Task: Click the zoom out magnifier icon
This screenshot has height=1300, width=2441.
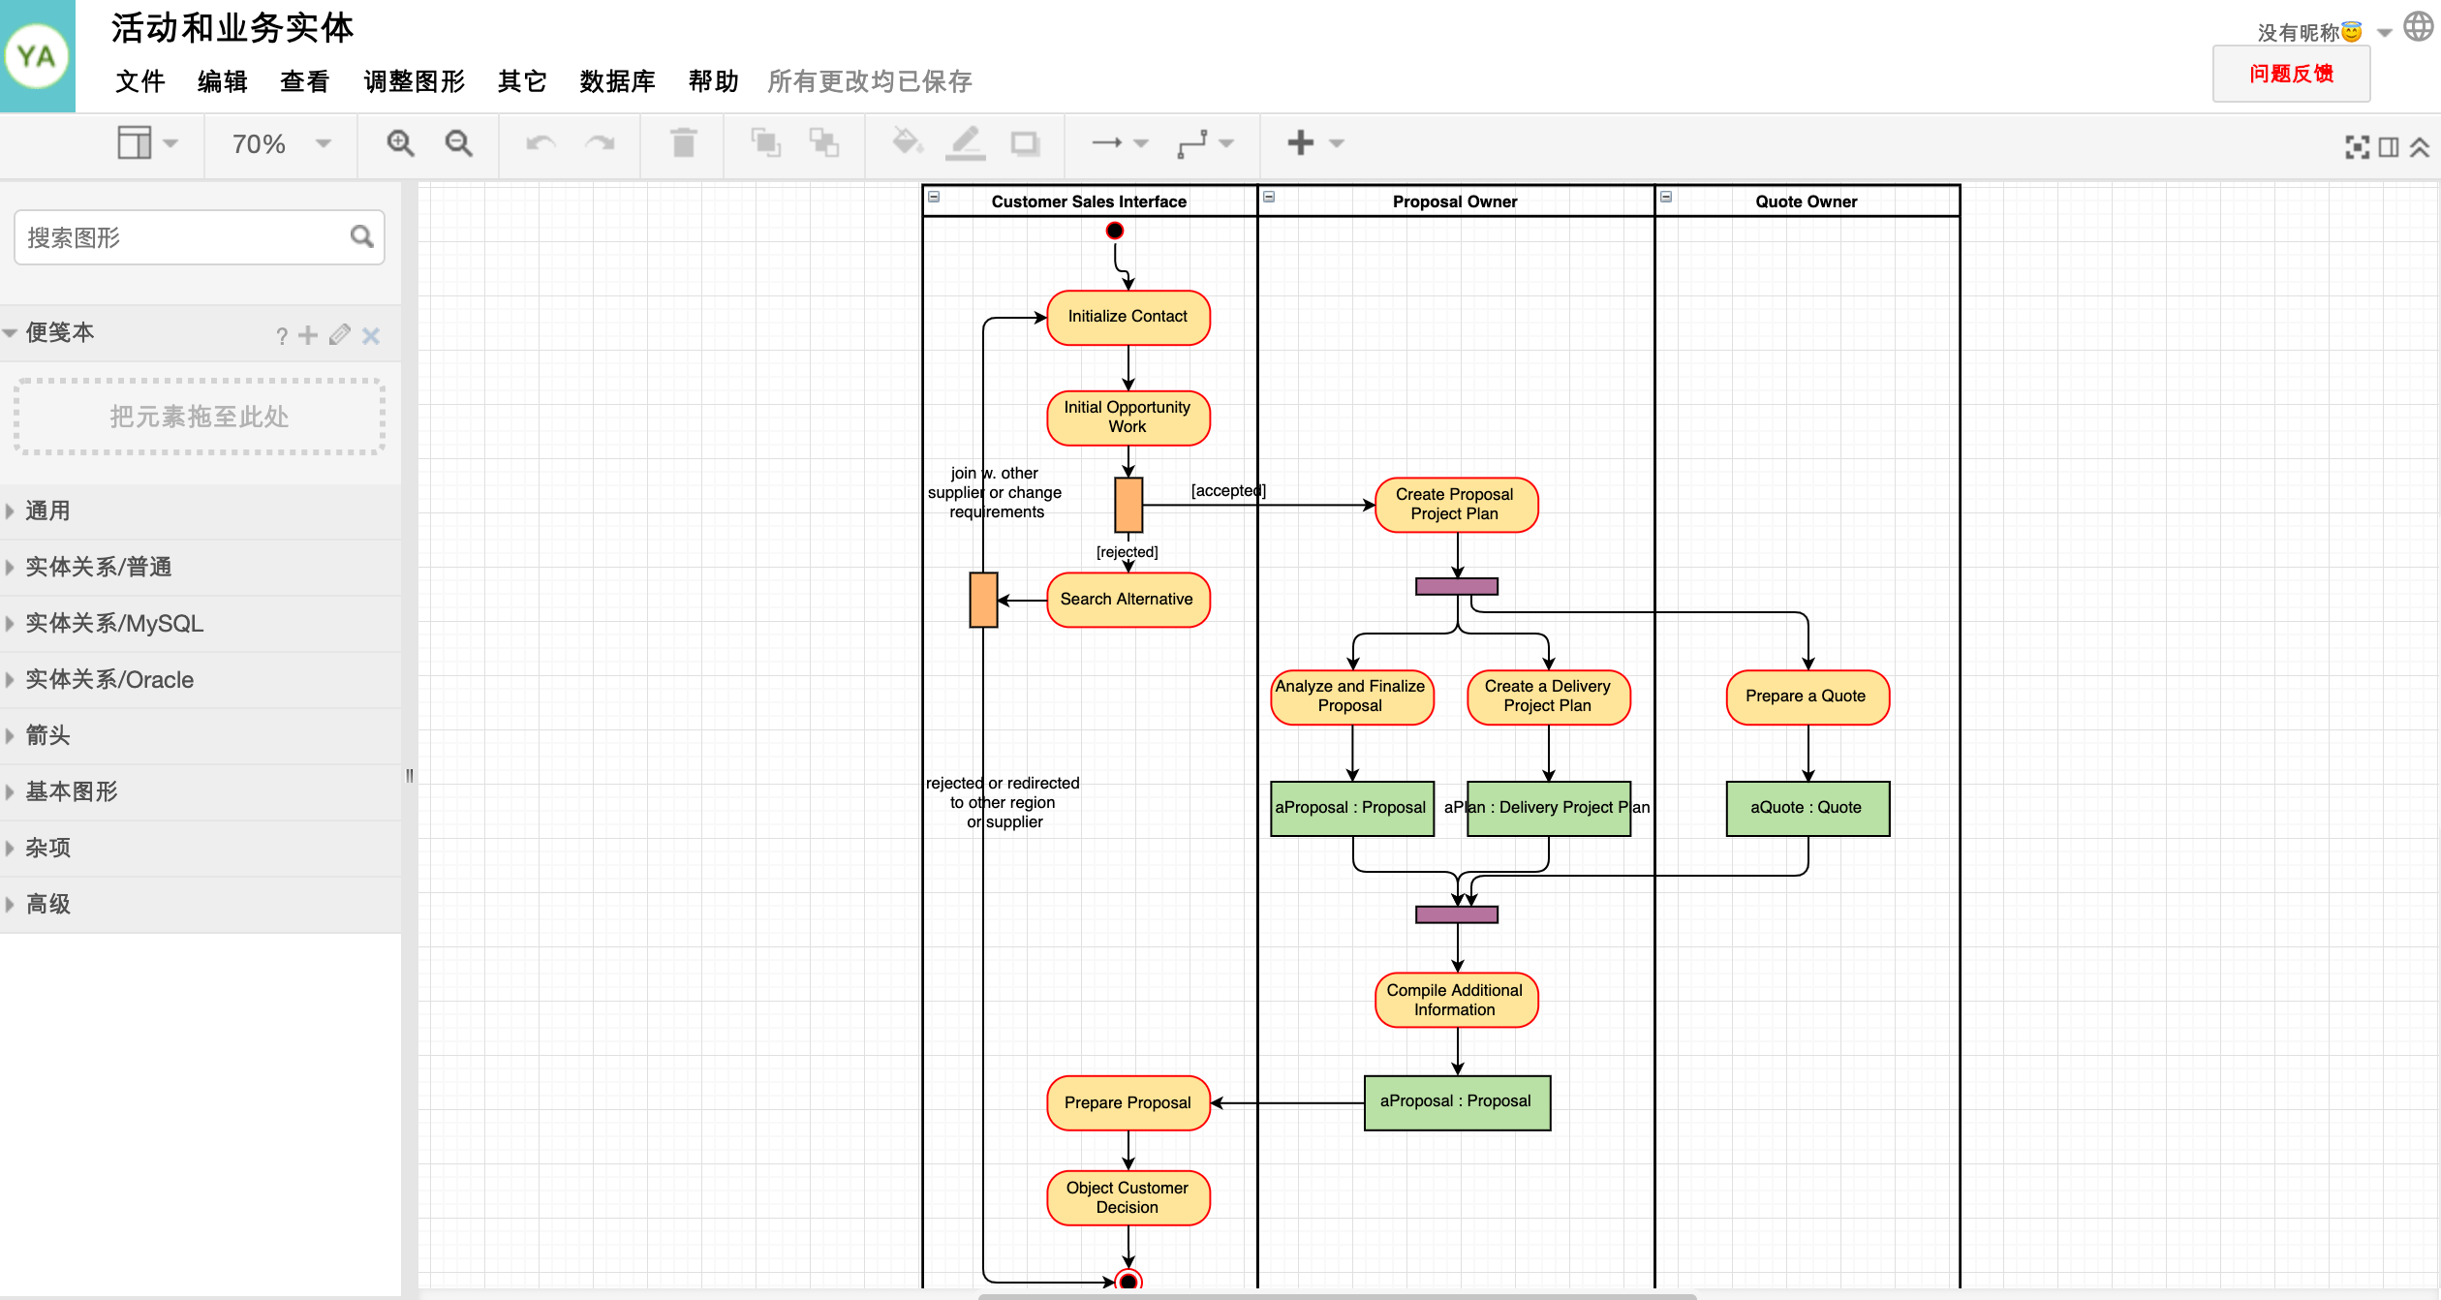Action: click(458, 143)
